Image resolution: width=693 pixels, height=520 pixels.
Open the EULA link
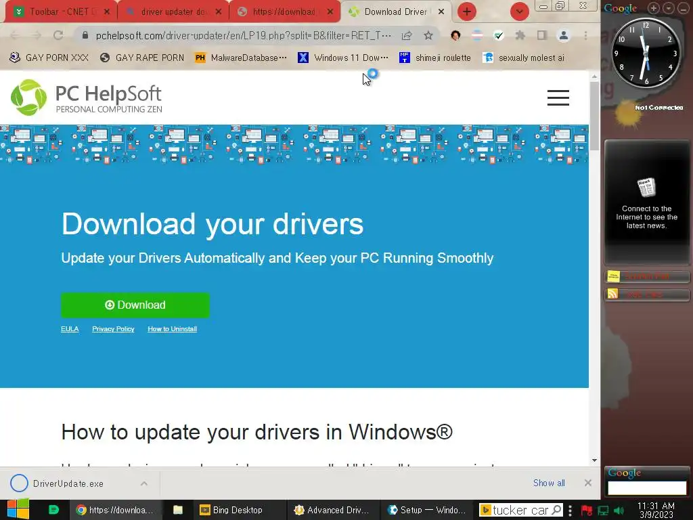pos(70,329)
